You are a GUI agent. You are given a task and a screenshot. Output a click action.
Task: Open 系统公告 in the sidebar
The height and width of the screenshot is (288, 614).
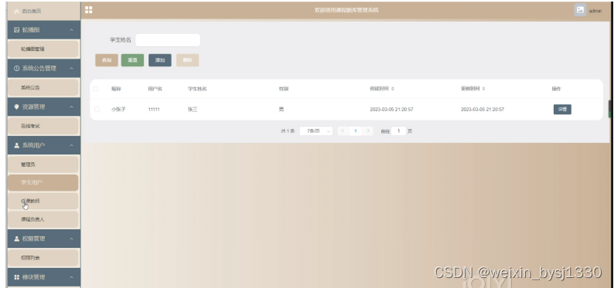(x=43, y=87)
